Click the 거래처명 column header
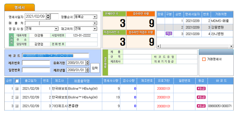 tap(221, 14)
